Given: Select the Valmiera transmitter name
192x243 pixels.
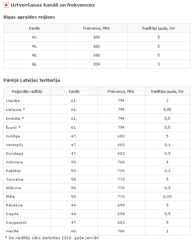Looking at the screenshot, I should [14, 162].
